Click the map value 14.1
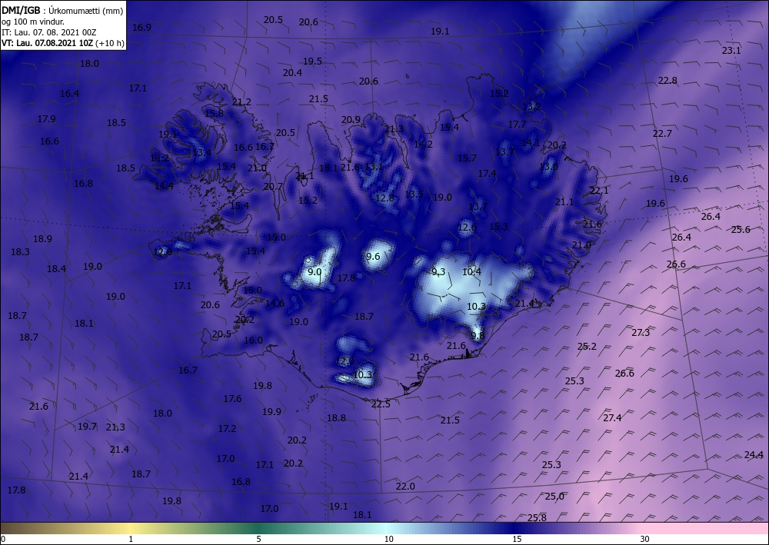Screen dimensions: 769x545 coord(530,143)
